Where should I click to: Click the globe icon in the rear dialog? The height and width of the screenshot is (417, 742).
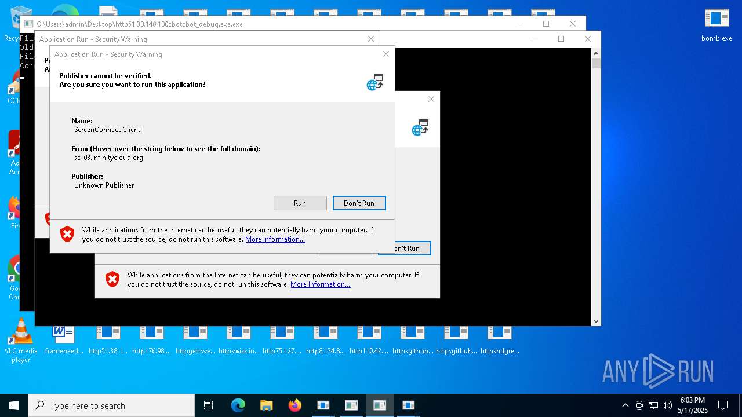pos(420,127)
